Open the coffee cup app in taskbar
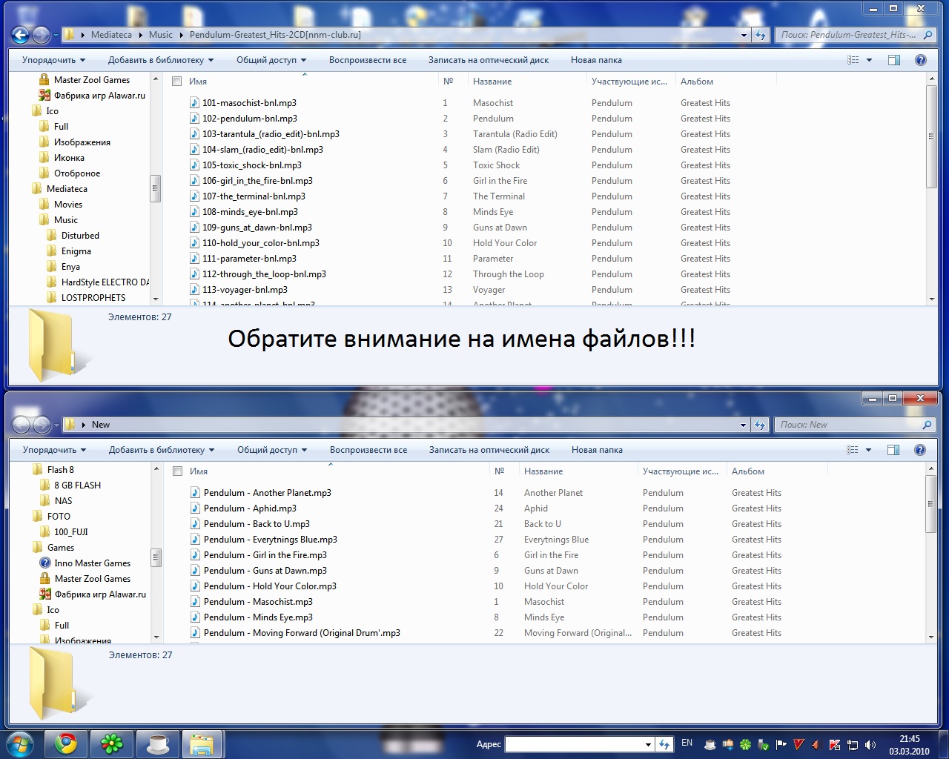949x759 pixels. click(x=157, y=743)
